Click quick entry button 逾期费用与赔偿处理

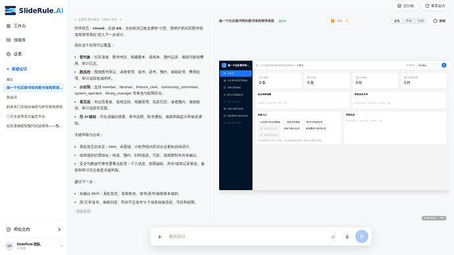click(x=316, y=128)
